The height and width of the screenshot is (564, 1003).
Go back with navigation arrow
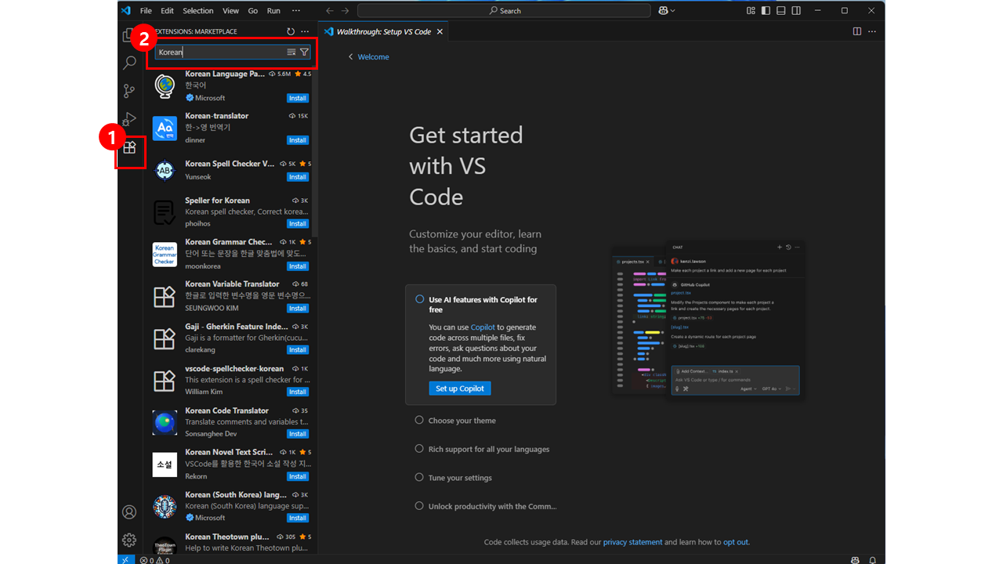[329, 10]
